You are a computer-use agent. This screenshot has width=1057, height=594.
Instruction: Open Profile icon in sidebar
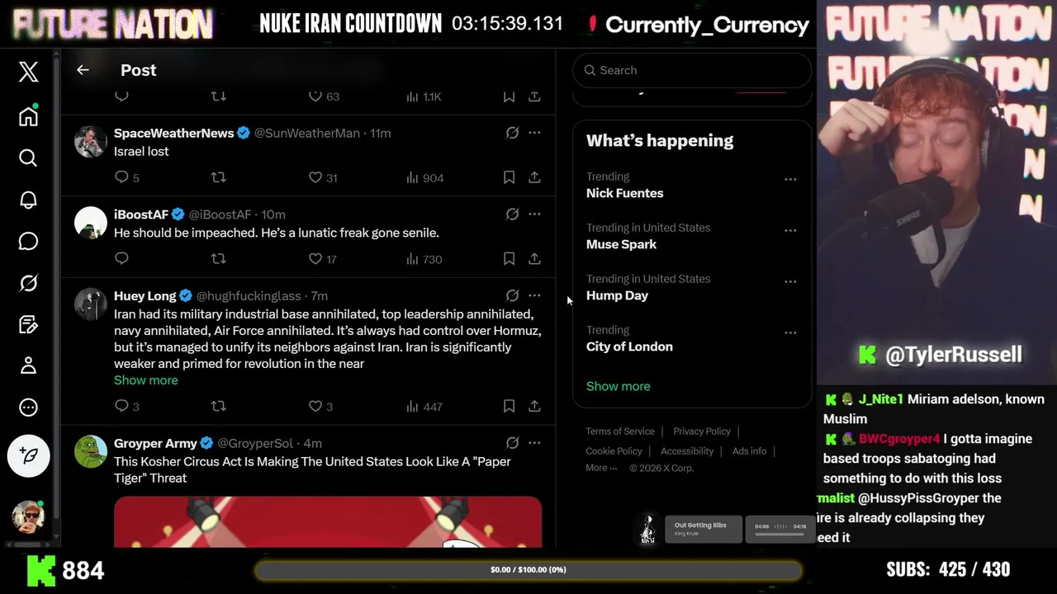point(28,365)
